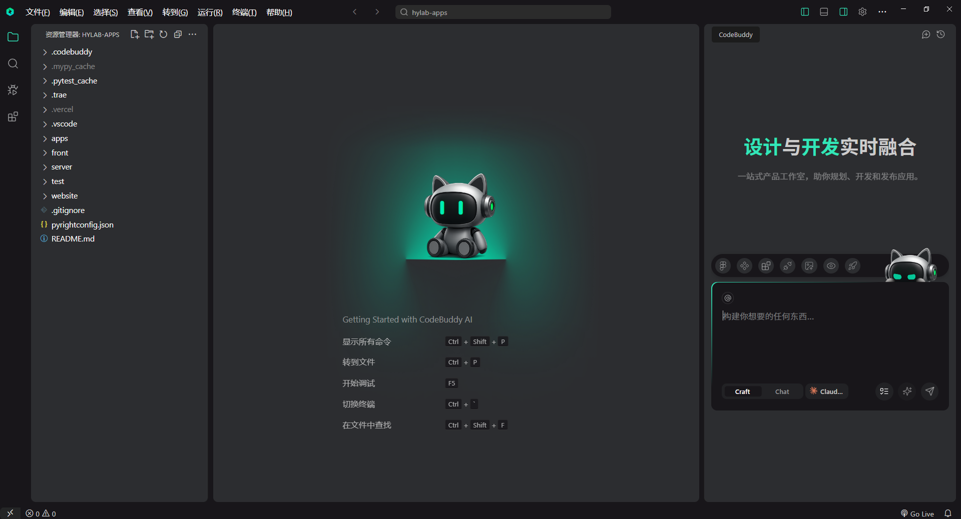The image size is (961, 519).
Task: Toggle the secondary sidebar layout
Action: [843, 12]
